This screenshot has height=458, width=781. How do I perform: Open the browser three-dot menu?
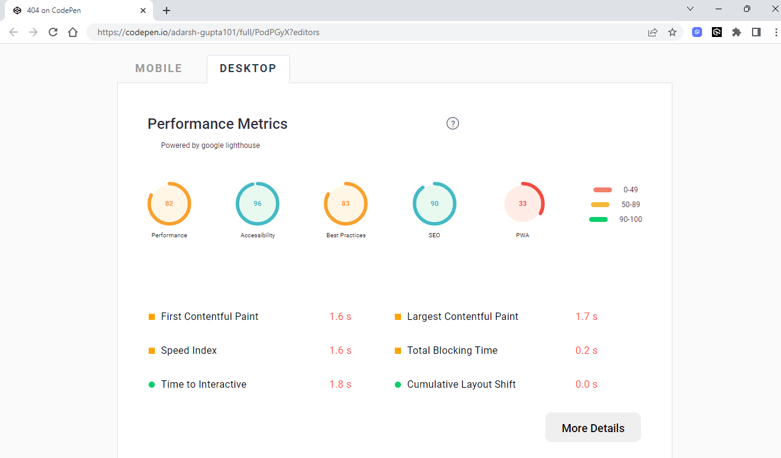pyautogui.click(x=776, y=32)
